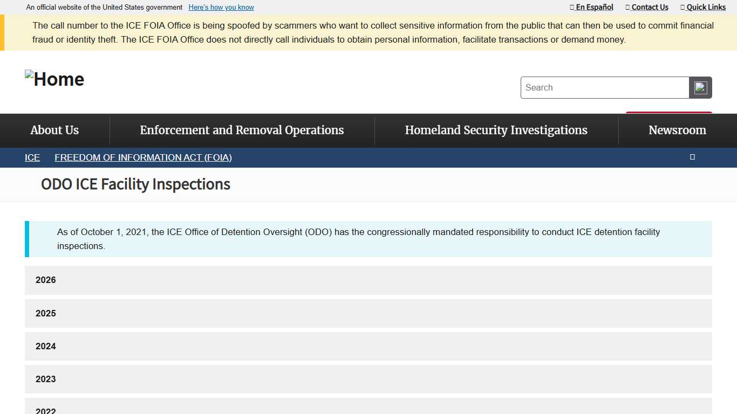
Task: Follow the Here's how you know link
Action: 221,7
